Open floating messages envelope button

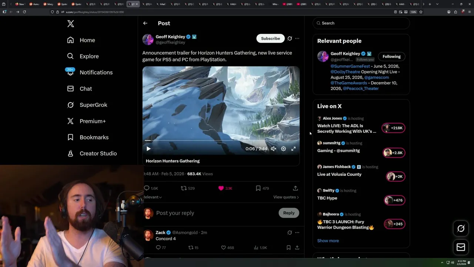[461, 247]
